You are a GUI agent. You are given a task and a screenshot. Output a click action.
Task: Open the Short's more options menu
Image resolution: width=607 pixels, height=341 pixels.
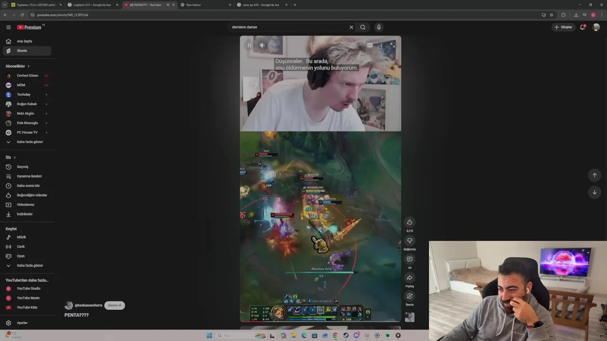(x=381, y=45)
